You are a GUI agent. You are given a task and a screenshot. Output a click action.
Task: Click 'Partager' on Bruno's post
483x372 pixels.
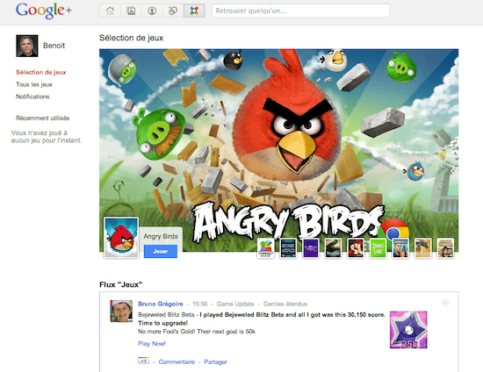[216, 361]
